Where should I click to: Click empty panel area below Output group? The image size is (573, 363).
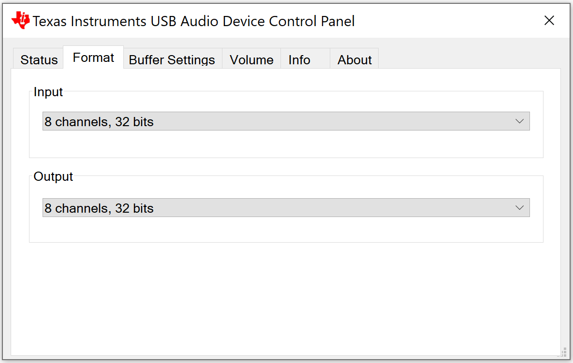pos(285,295)
